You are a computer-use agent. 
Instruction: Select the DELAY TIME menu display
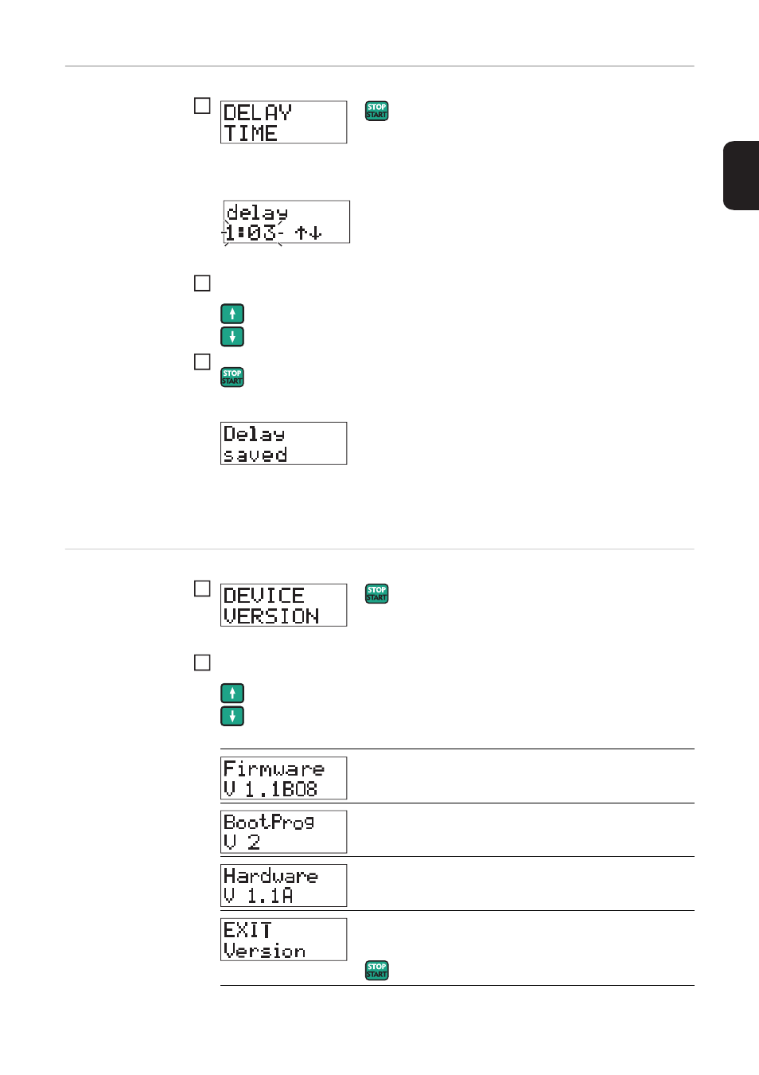283,122
